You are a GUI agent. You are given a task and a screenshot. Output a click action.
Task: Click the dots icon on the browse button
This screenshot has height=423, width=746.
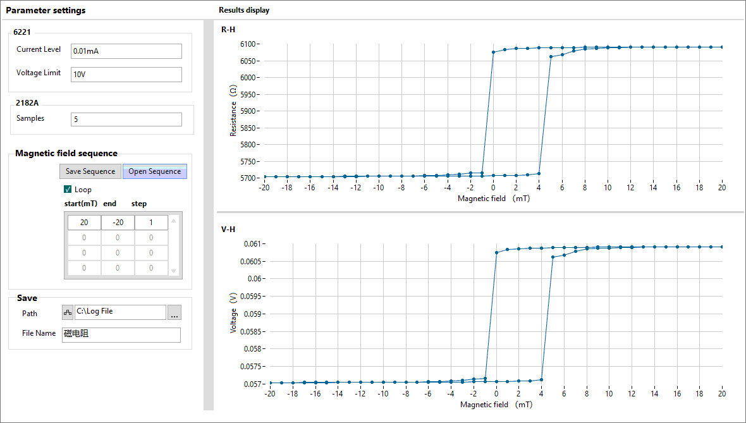(174, 312)
